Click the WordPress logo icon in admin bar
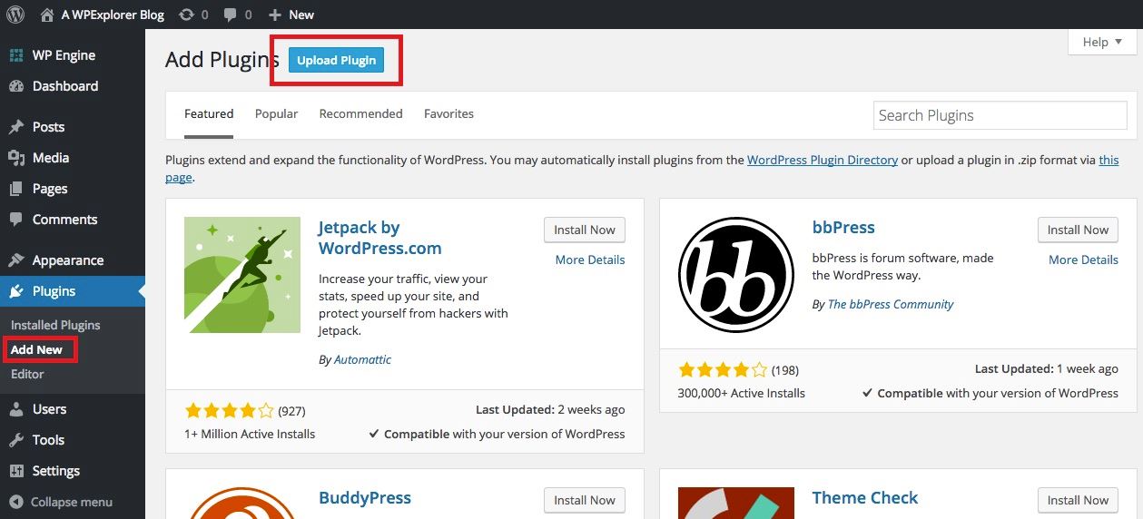The width and height of the screenshot is (1143, 519). point(15,14)
